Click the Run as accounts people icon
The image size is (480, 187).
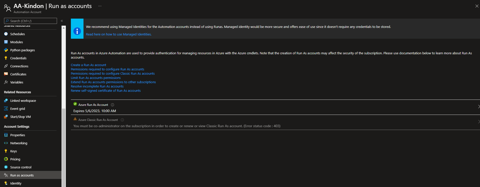(6, 175)
